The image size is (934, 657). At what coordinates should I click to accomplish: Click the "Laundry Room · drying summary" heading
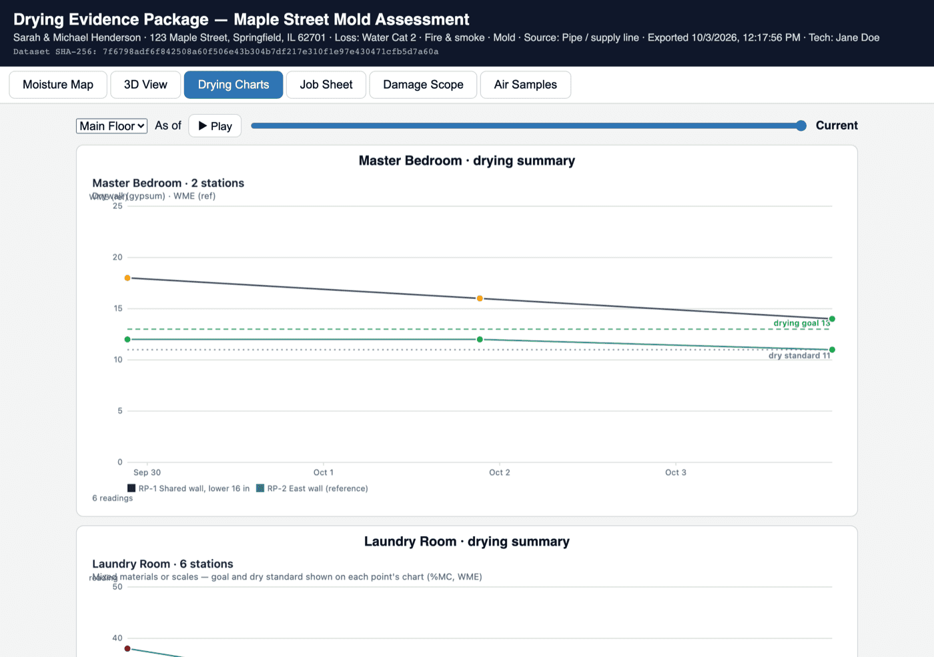tap(467, 541)
